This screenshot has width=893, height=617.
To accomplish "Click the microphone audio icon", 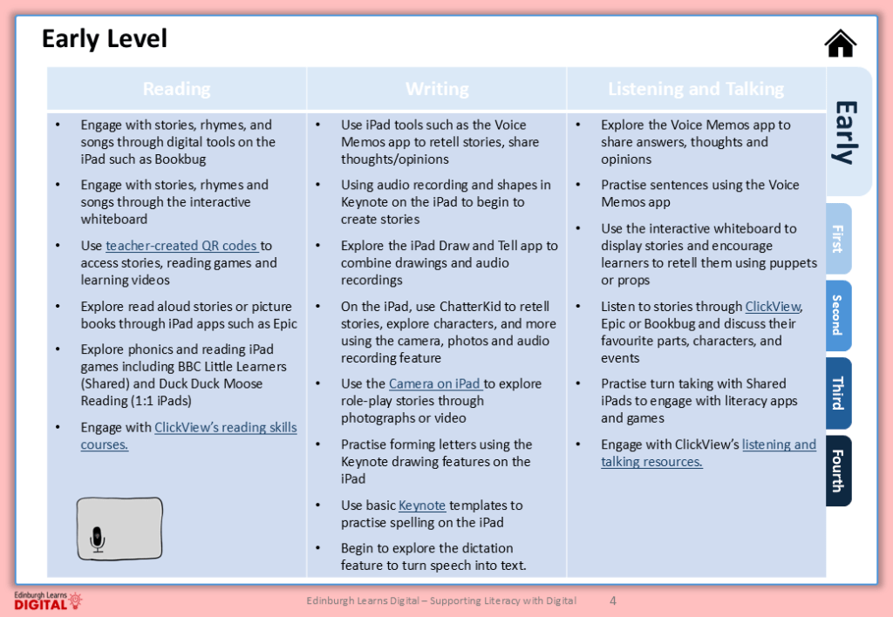I will (x=98, y=540).
